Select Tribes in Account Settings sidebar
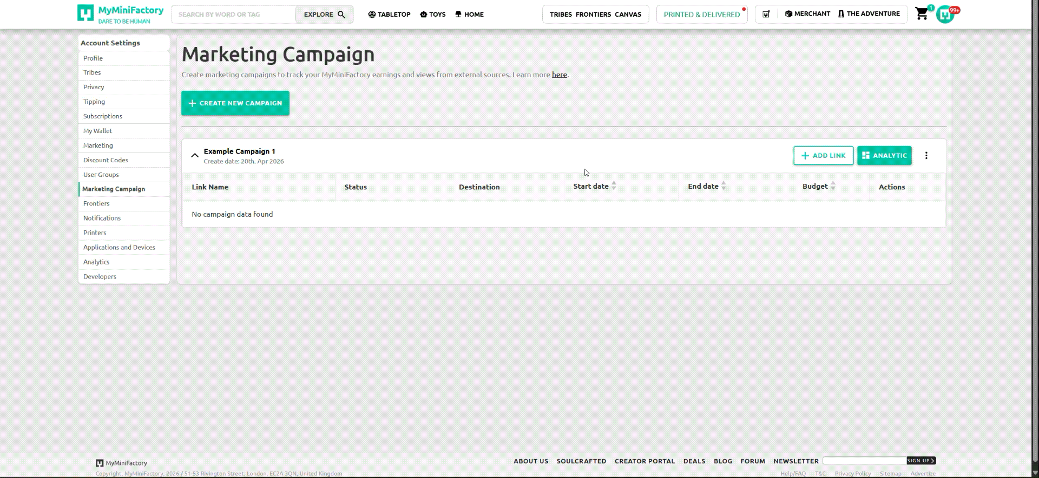Screen dimensions: 1039x478 124,72
